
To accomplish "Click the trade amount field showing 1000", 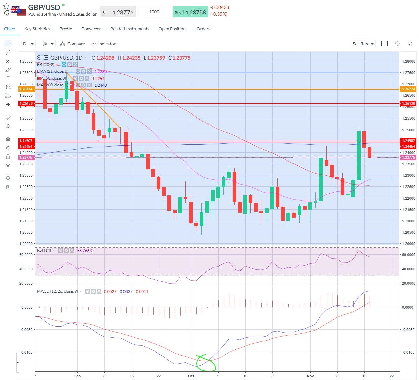I will tap(154, 12).
